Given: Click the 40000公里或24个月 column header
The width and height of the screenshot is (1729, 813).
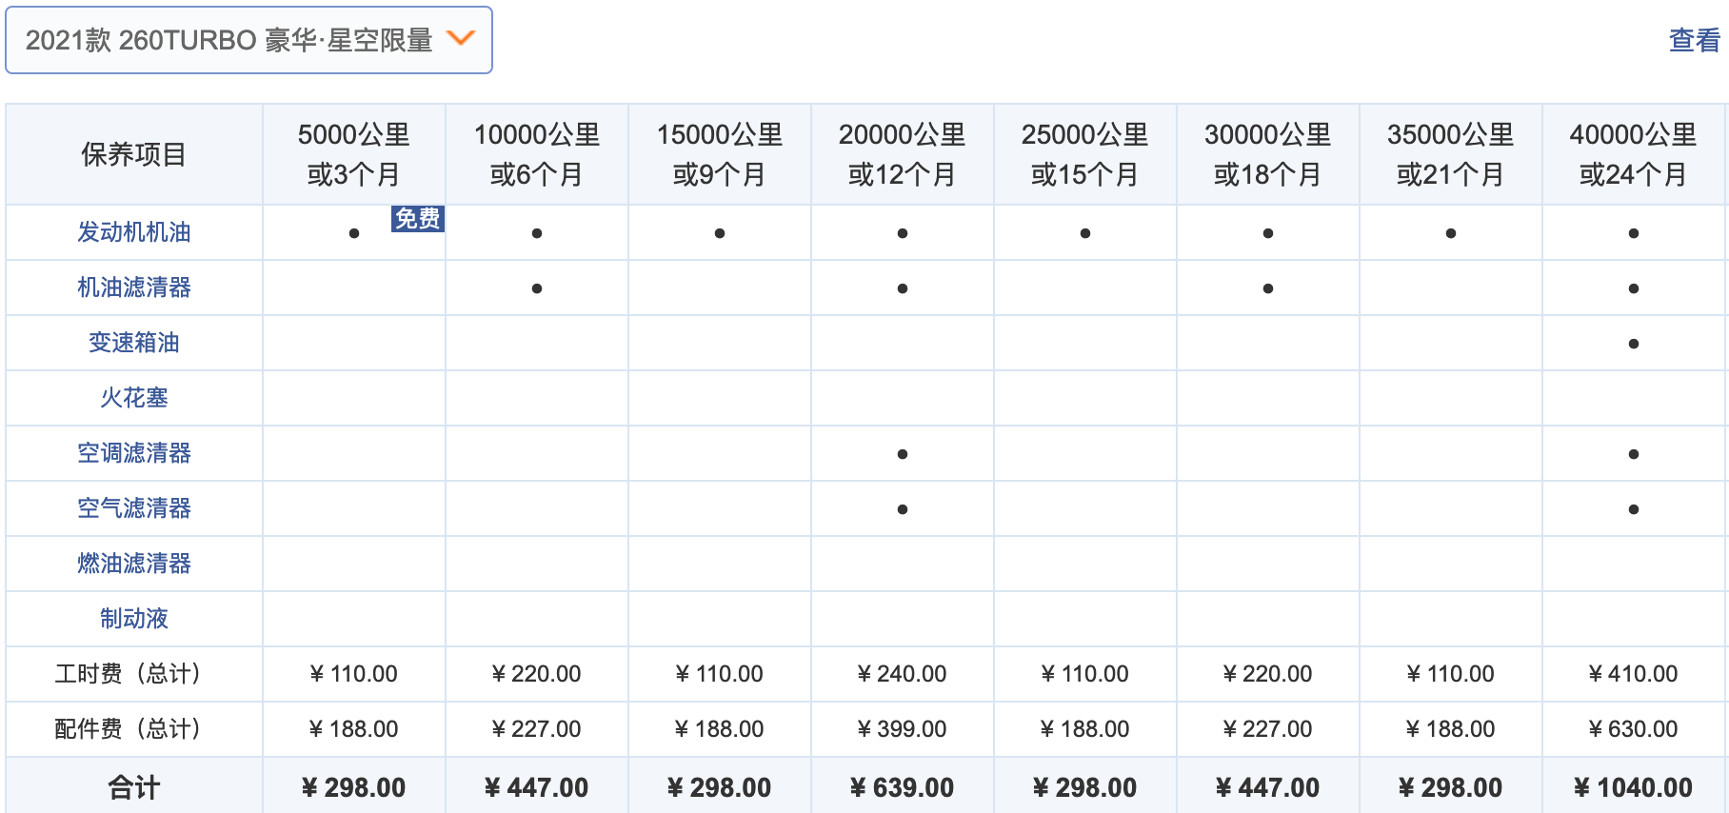Looking at the screenshot, I should click(x=1634, y=154).
